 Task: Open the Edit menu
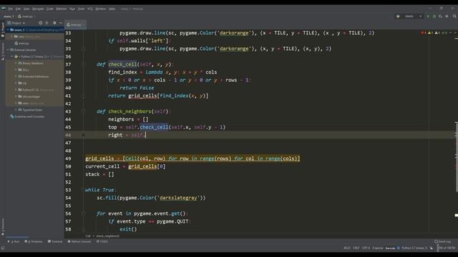point(18,9)
